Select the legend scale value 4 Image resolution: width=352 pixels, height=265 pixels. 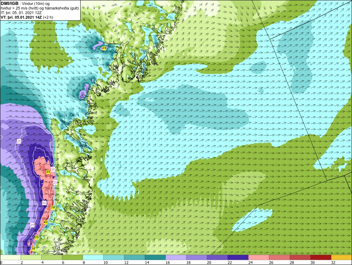[43, 263]
